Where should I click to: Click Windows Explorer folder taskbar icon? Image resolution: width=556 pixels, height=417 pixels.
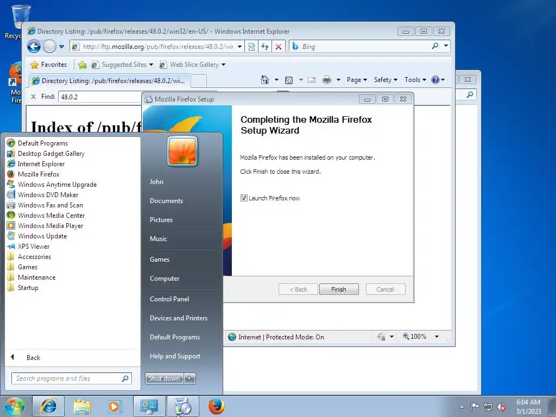pyautogui.click(x=82, y=406)
